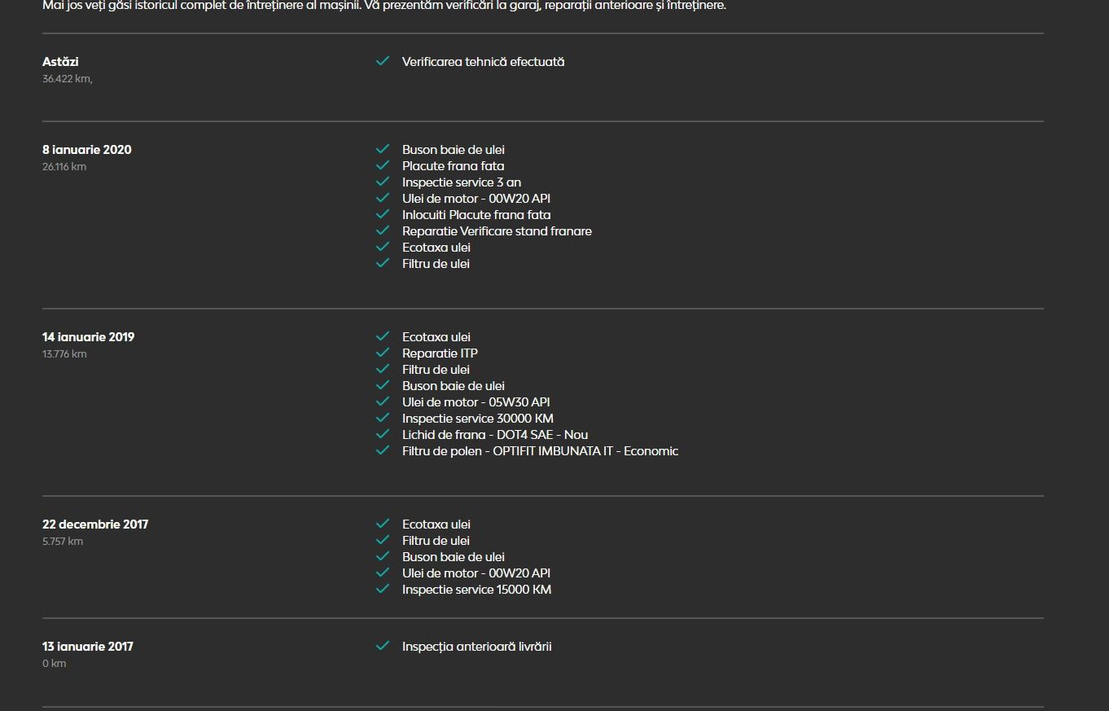Select the "13 ianuarie 2017" date heading

pos(88,647)
